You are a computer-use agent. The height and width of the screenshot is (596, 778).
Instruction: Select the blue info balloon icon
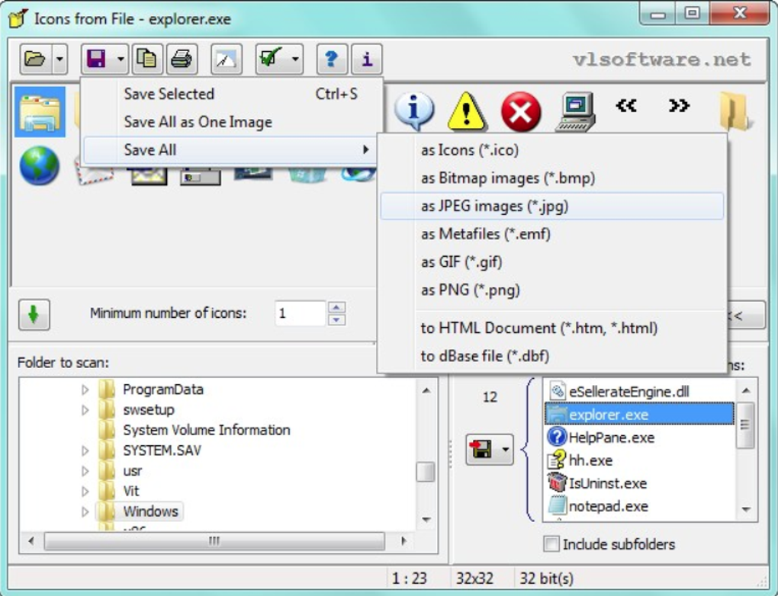[414, 111]
